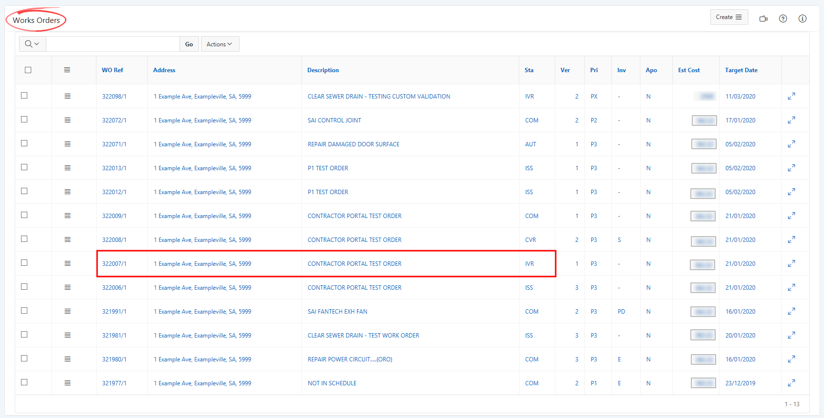
Task: Open work order link 322013/1
Action: tap(114, 168)
